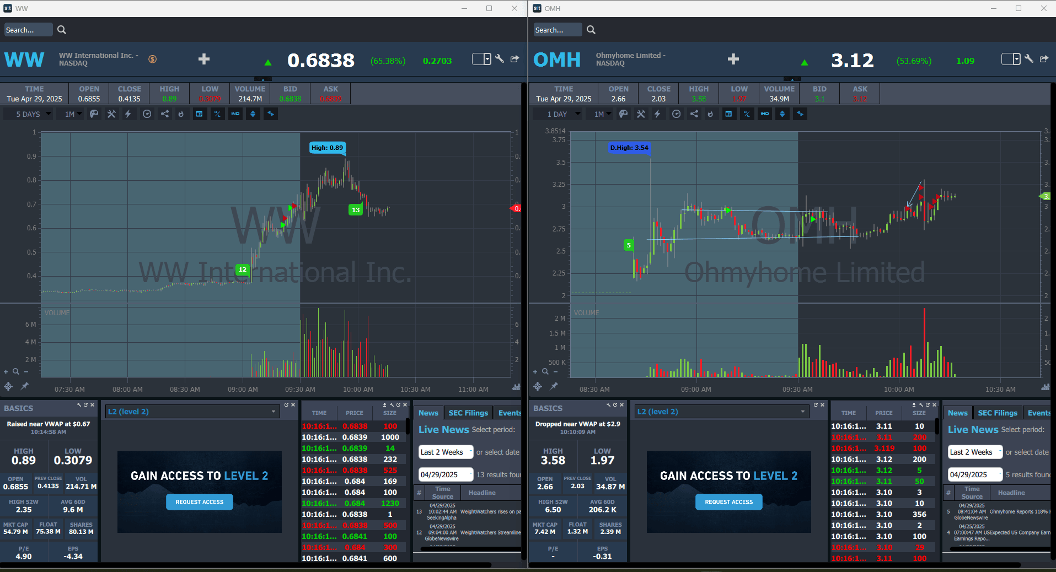Add OMH to watchlist with plus icon
The image size is (1056, 572).
pyautogui.click(x=733, y=59)
